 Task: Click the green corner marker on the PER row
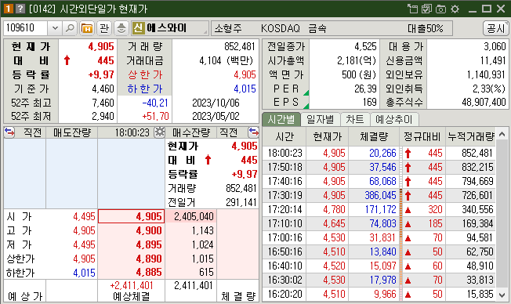tap(306, 93)
